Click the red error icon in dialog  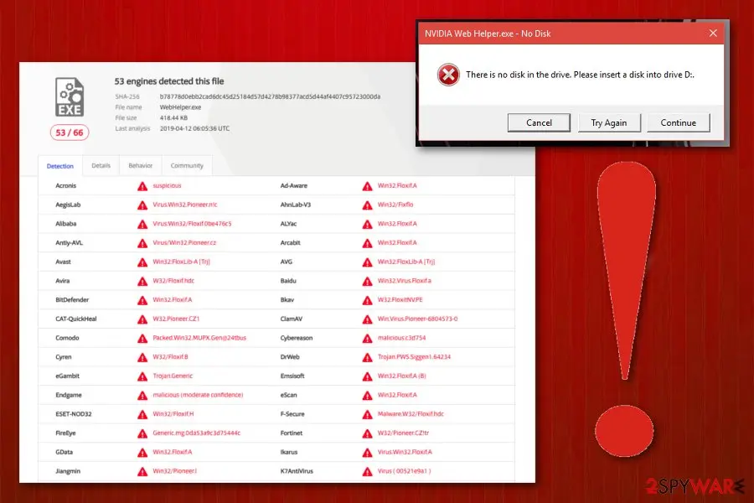point(448,75)
